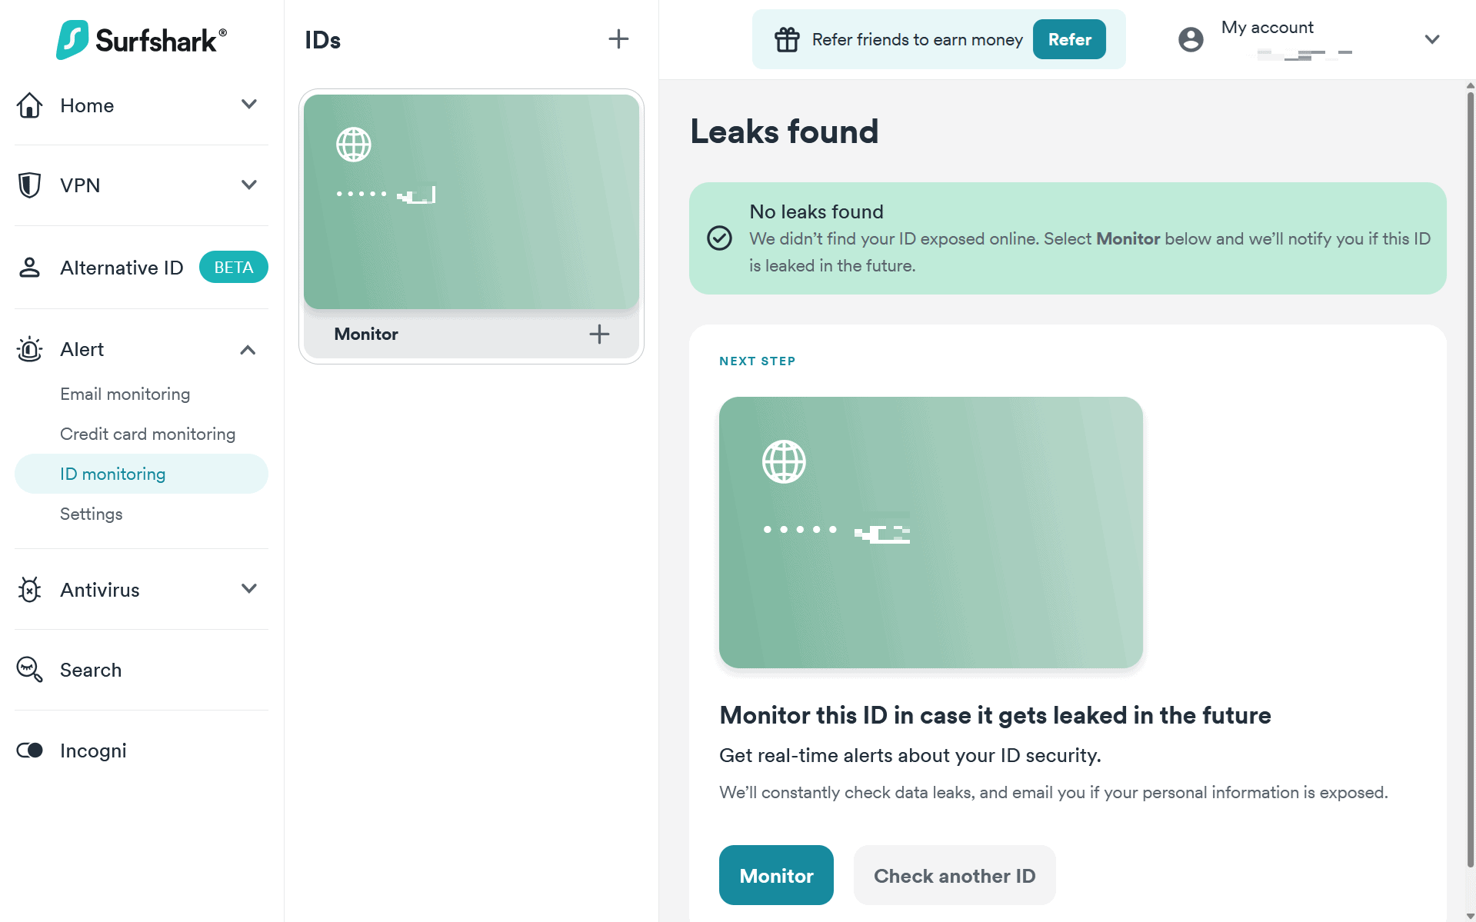This screenshot has height=922, width=1476.
Task: Click the Surfshark logo
Action: 142,39
